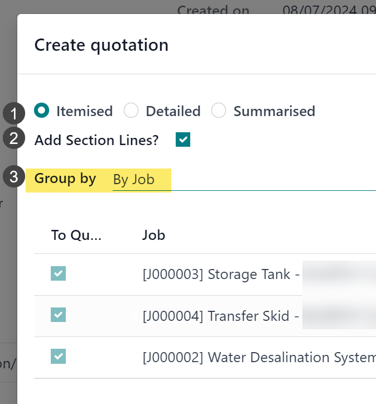Select the Detailed radio option
The image size is (376, 404).
[131, 110]
